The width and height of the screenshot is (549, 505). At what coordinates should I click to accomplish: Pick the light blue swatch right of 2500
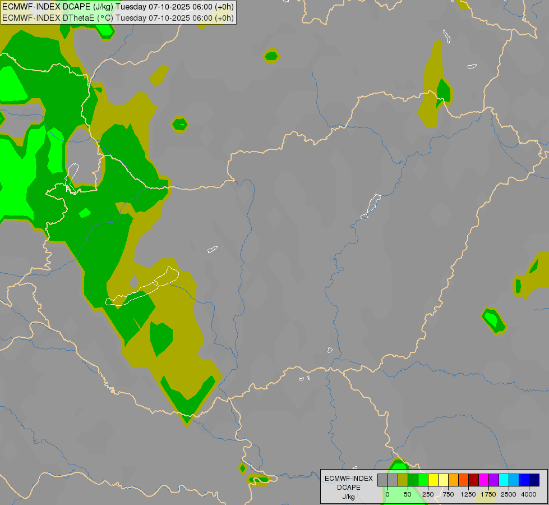514,480
